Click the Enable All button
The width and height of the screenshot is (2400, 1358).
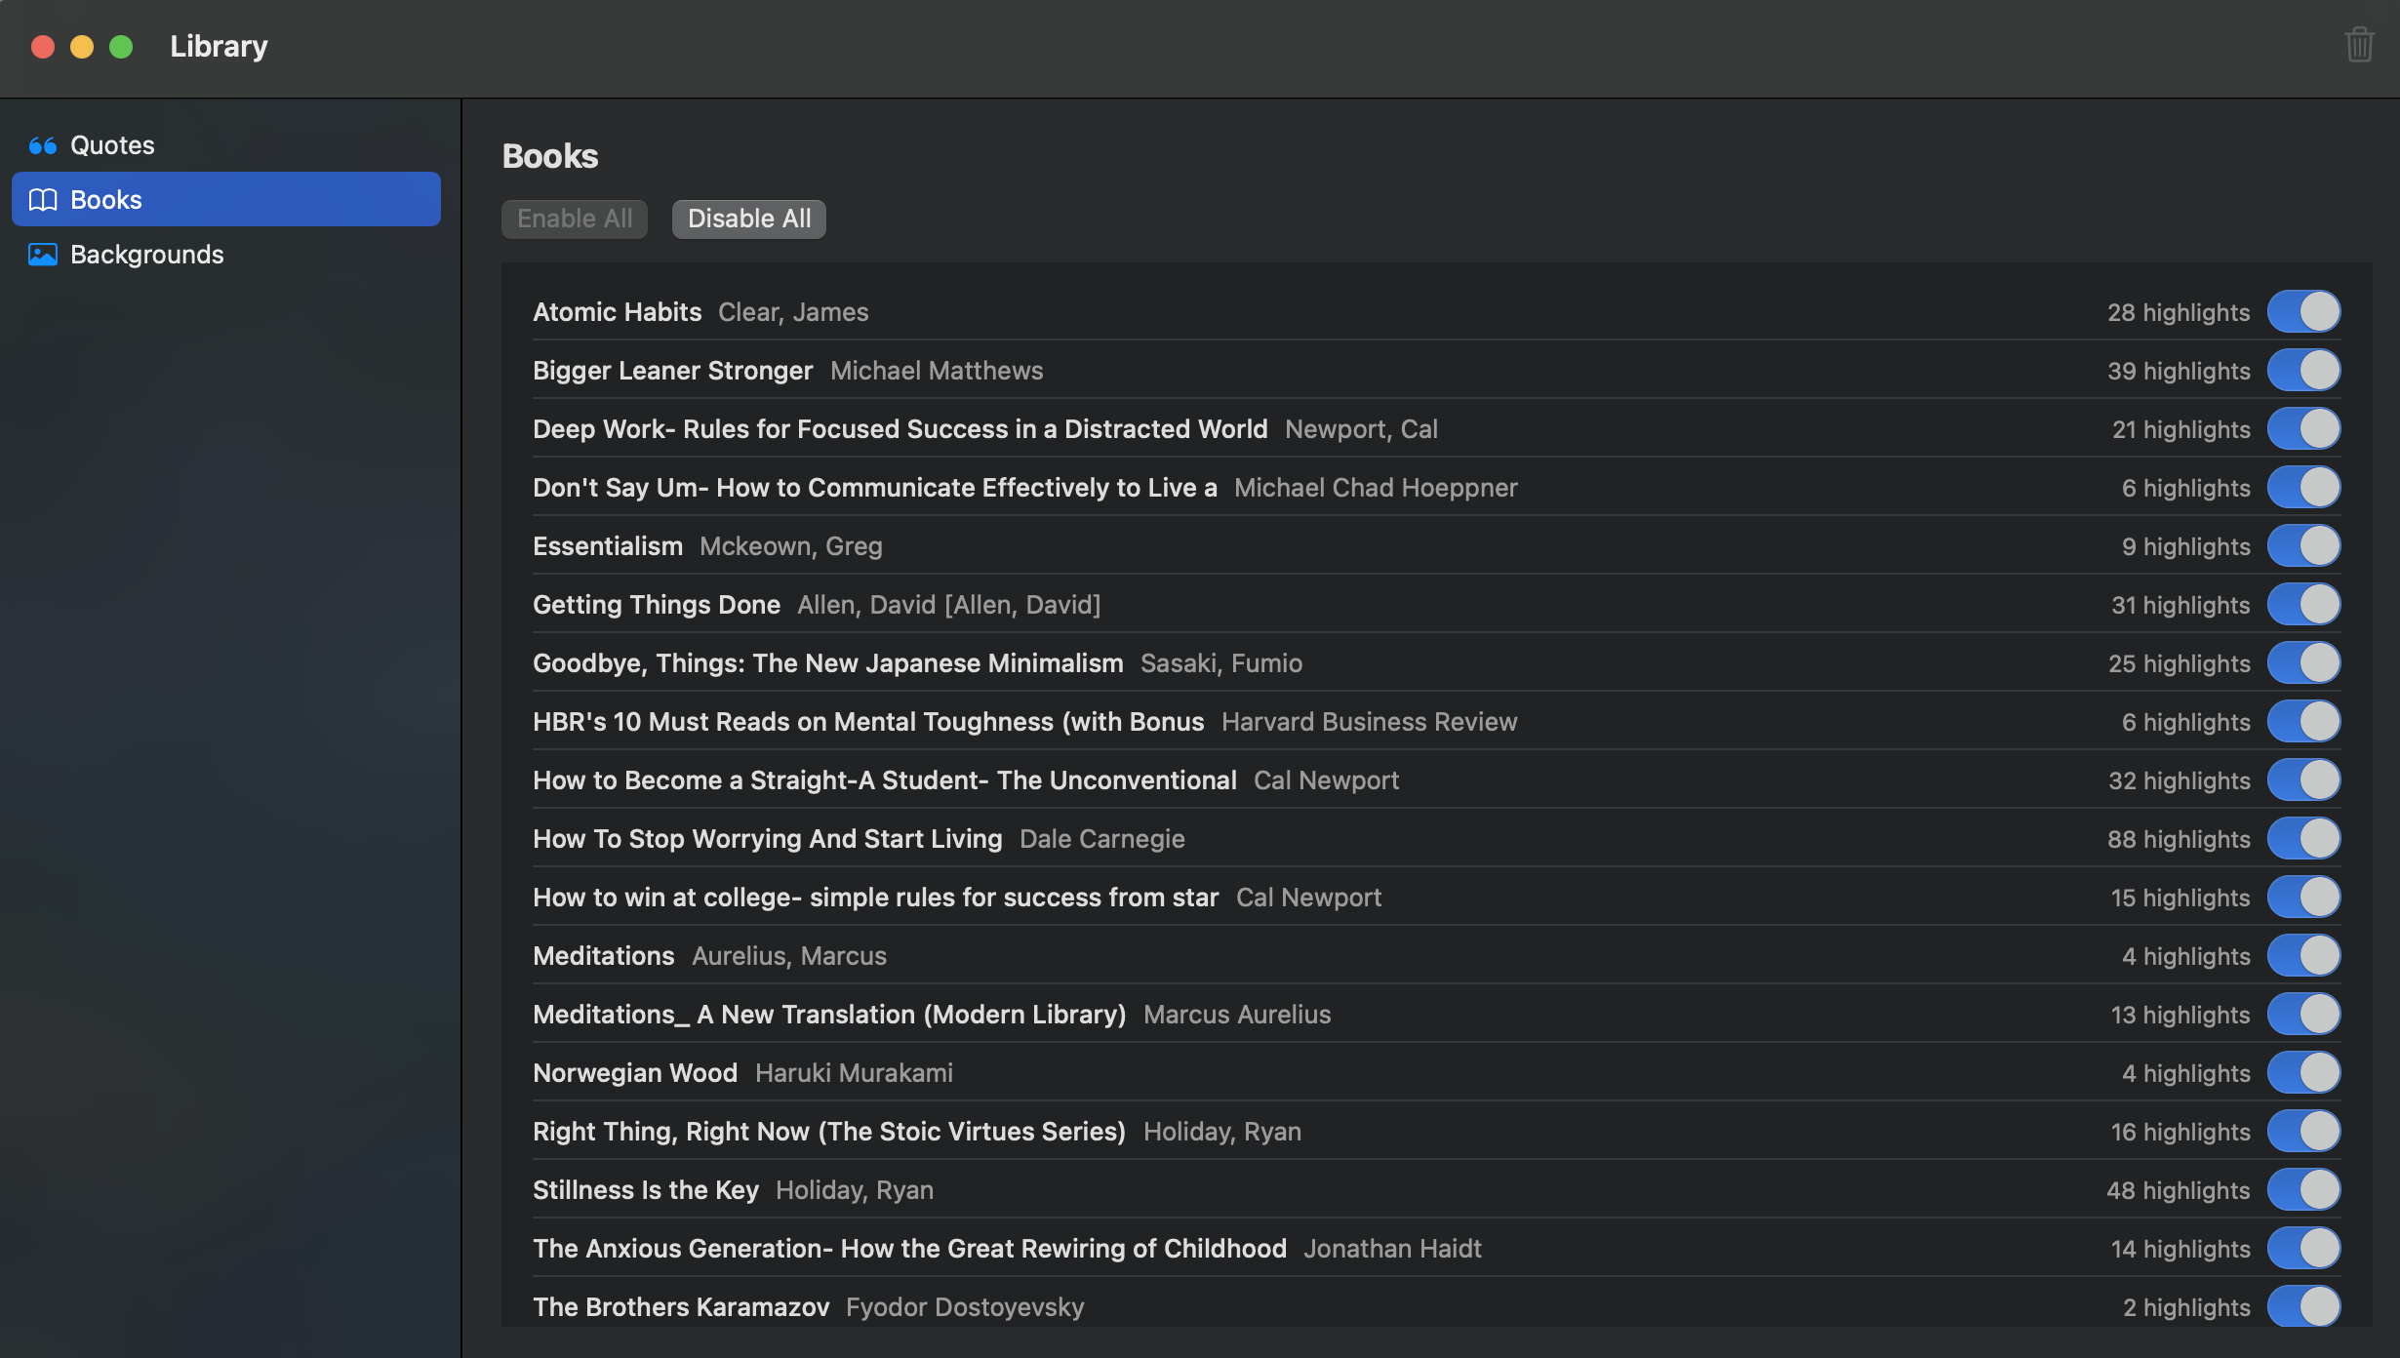(575, 219)
